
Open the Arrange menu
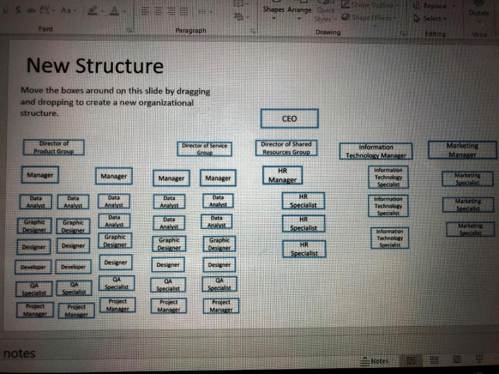point(300,11)
